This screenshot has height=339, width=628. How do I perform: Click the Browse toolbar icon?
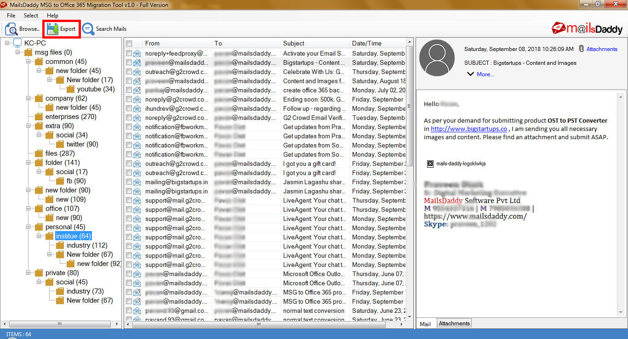click(x=11, y=29)
